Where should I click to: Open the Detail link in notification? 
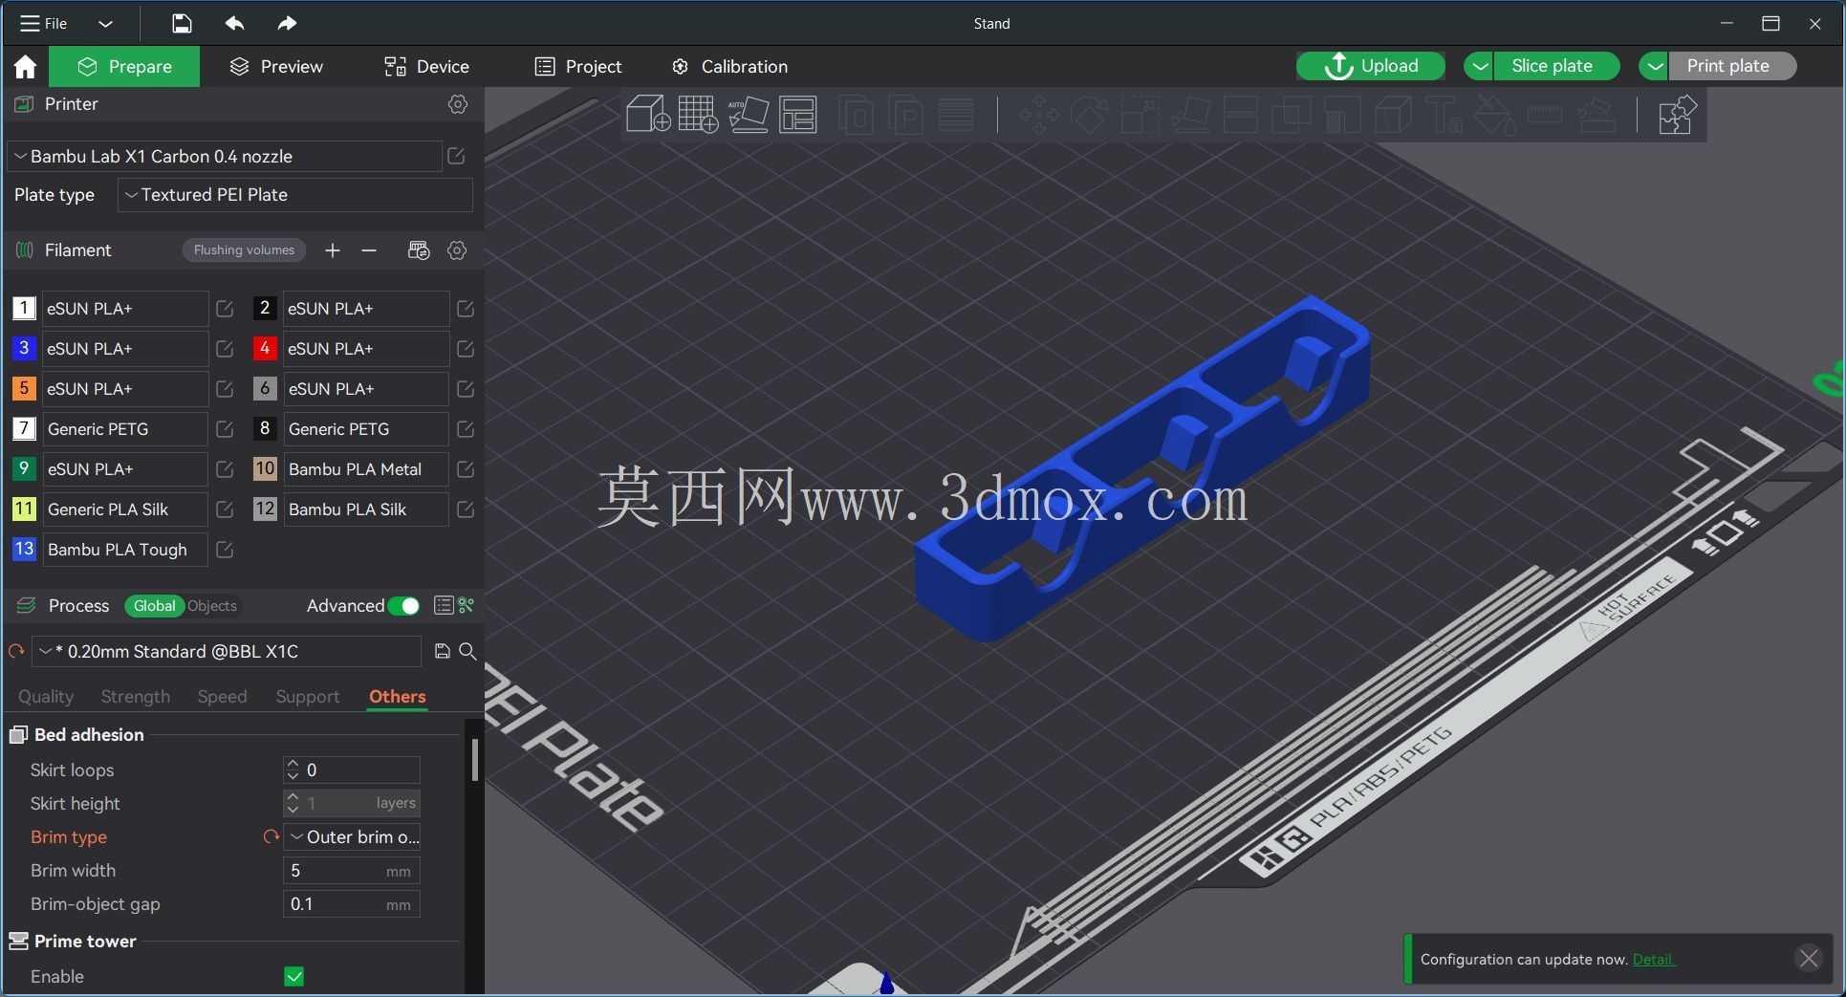1654,960
